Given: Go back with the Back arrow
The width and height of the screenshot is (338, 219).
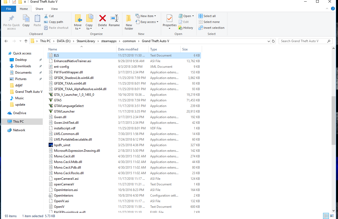Looking at the screenshot, I should (6, 41).
